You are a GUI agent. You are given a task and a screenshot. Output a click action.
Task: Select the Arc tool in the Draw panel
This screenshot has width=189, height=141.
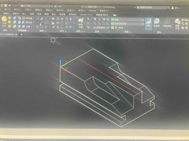click(46, 18)
